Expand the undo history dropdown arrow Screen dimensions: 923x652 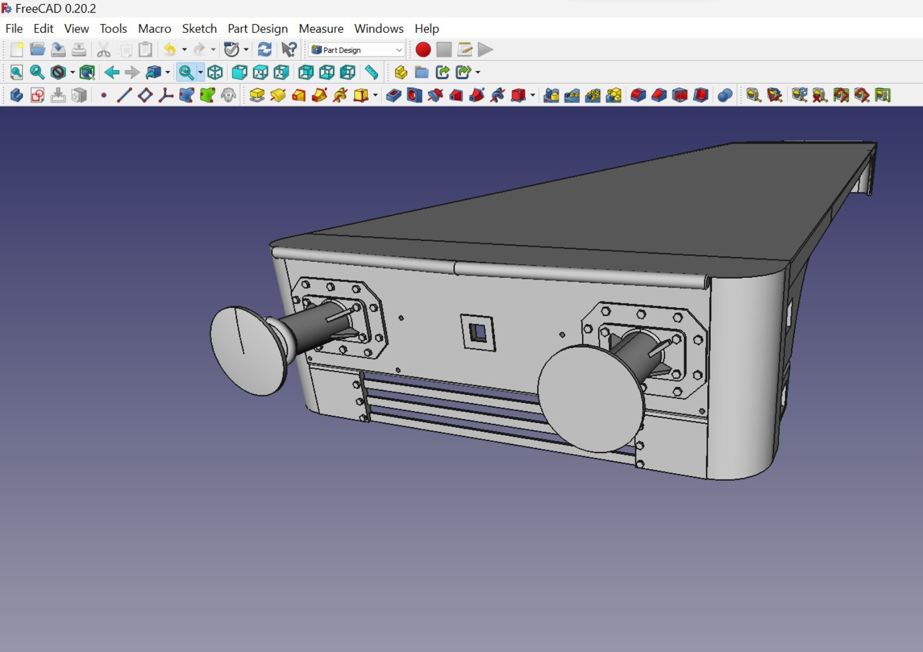pos(184,50)
